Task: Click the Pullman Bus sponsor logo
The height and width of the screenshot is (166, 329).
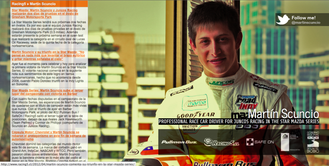Action: (179, 142)
